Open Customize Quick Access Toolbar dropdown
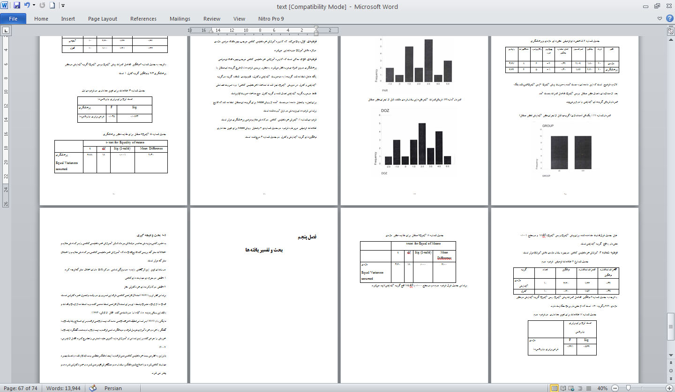Screen dimensions: 675x392 [x=63, y=6]
